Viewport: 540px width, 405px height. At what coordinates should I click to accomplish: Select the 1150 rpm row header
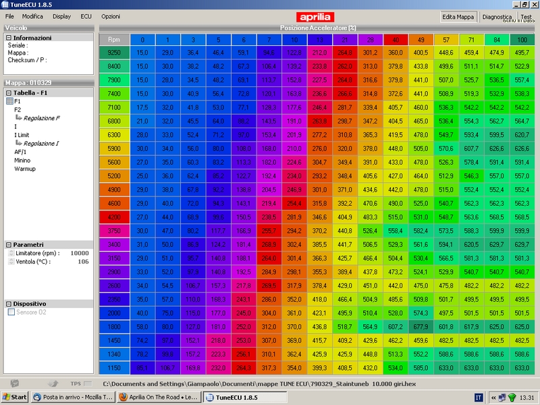(x=114, y=368)
